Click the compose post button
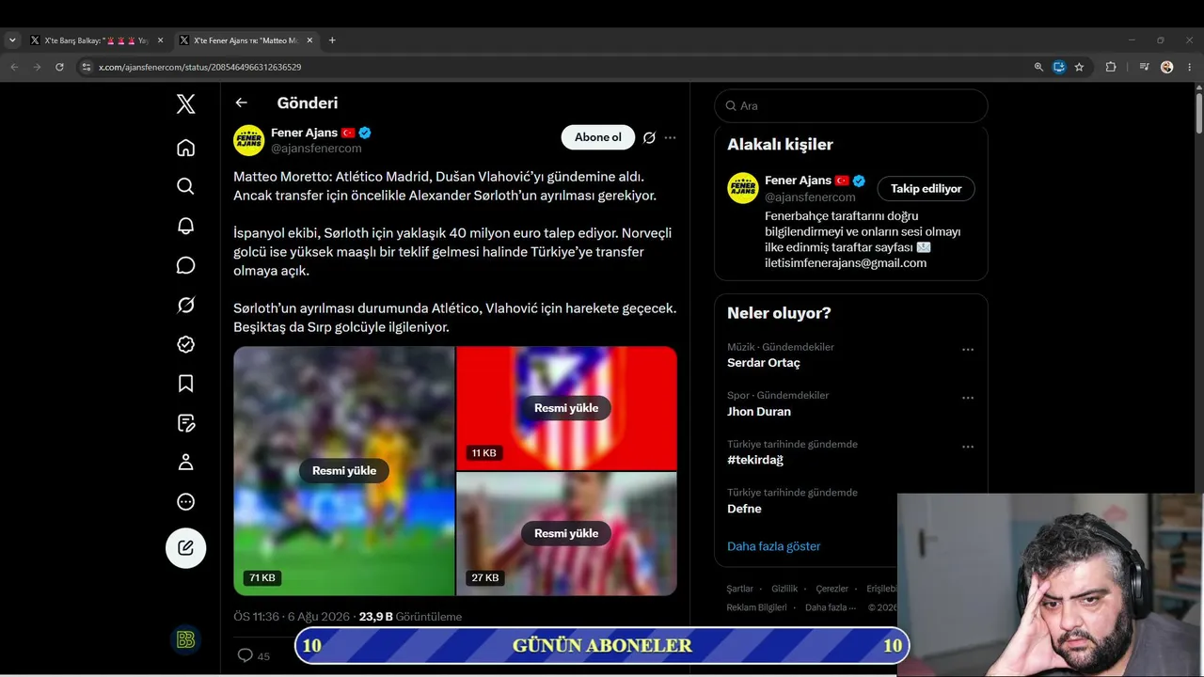The image size is (1204, 677). click(x=186, y=547)
